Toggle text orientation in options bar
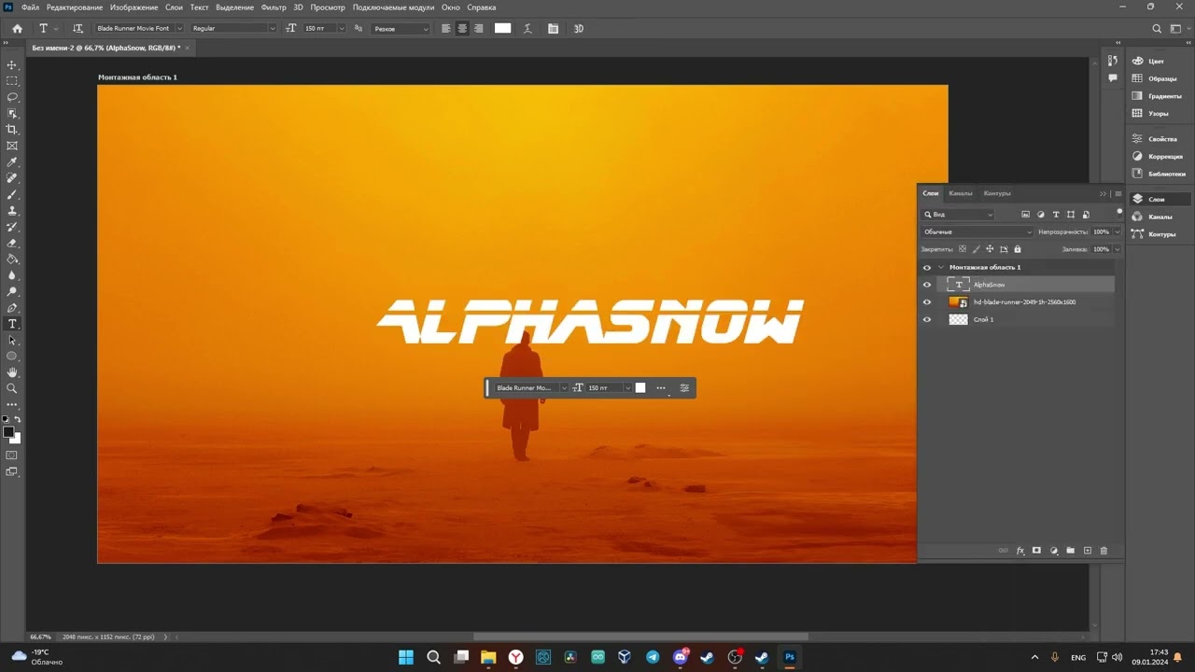Viewport: 1195px width, 672px height. tap(77, 29)
